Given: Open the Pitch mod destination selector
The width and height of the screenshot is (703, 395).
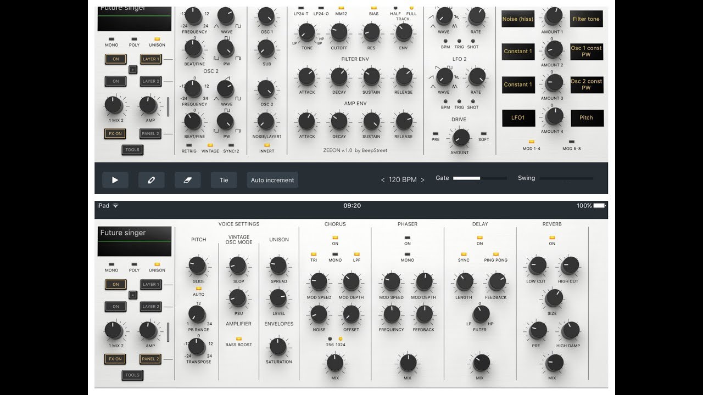Looking at the screenshot, I should coord(587,118).
